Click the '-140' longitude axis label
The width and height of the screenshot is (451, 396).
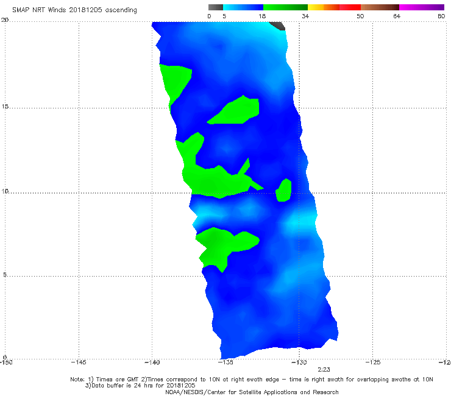tap(152, 362)
